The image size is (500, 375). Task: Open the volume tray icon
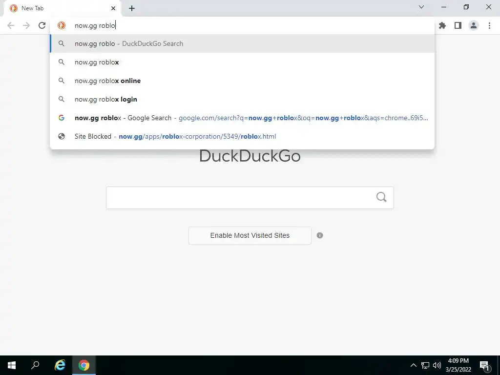tap(437, 365)
